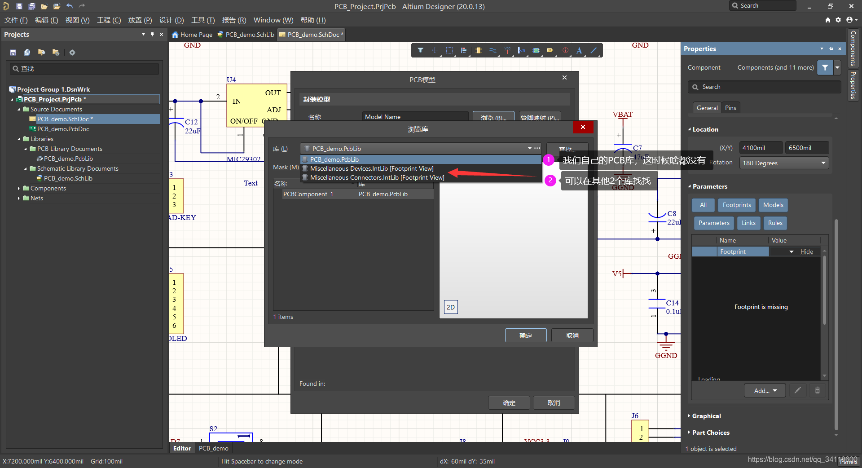862x468 pixels.
Task: Click the Undo arrow icon
Action: (69, 6)
